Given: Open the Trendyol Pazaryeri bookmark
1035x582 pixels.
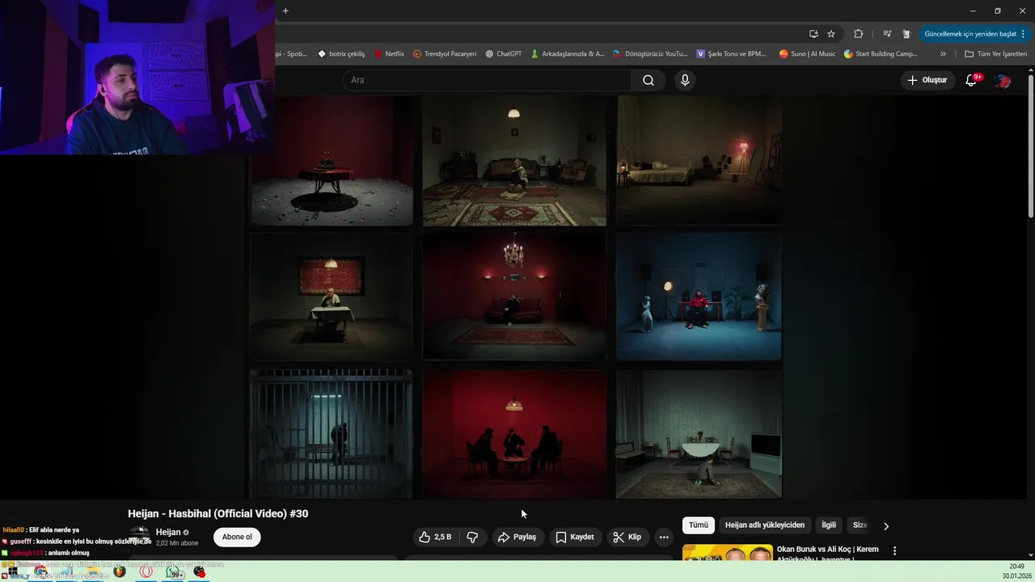Looking at the screenshot, I should tap(444, 54).
